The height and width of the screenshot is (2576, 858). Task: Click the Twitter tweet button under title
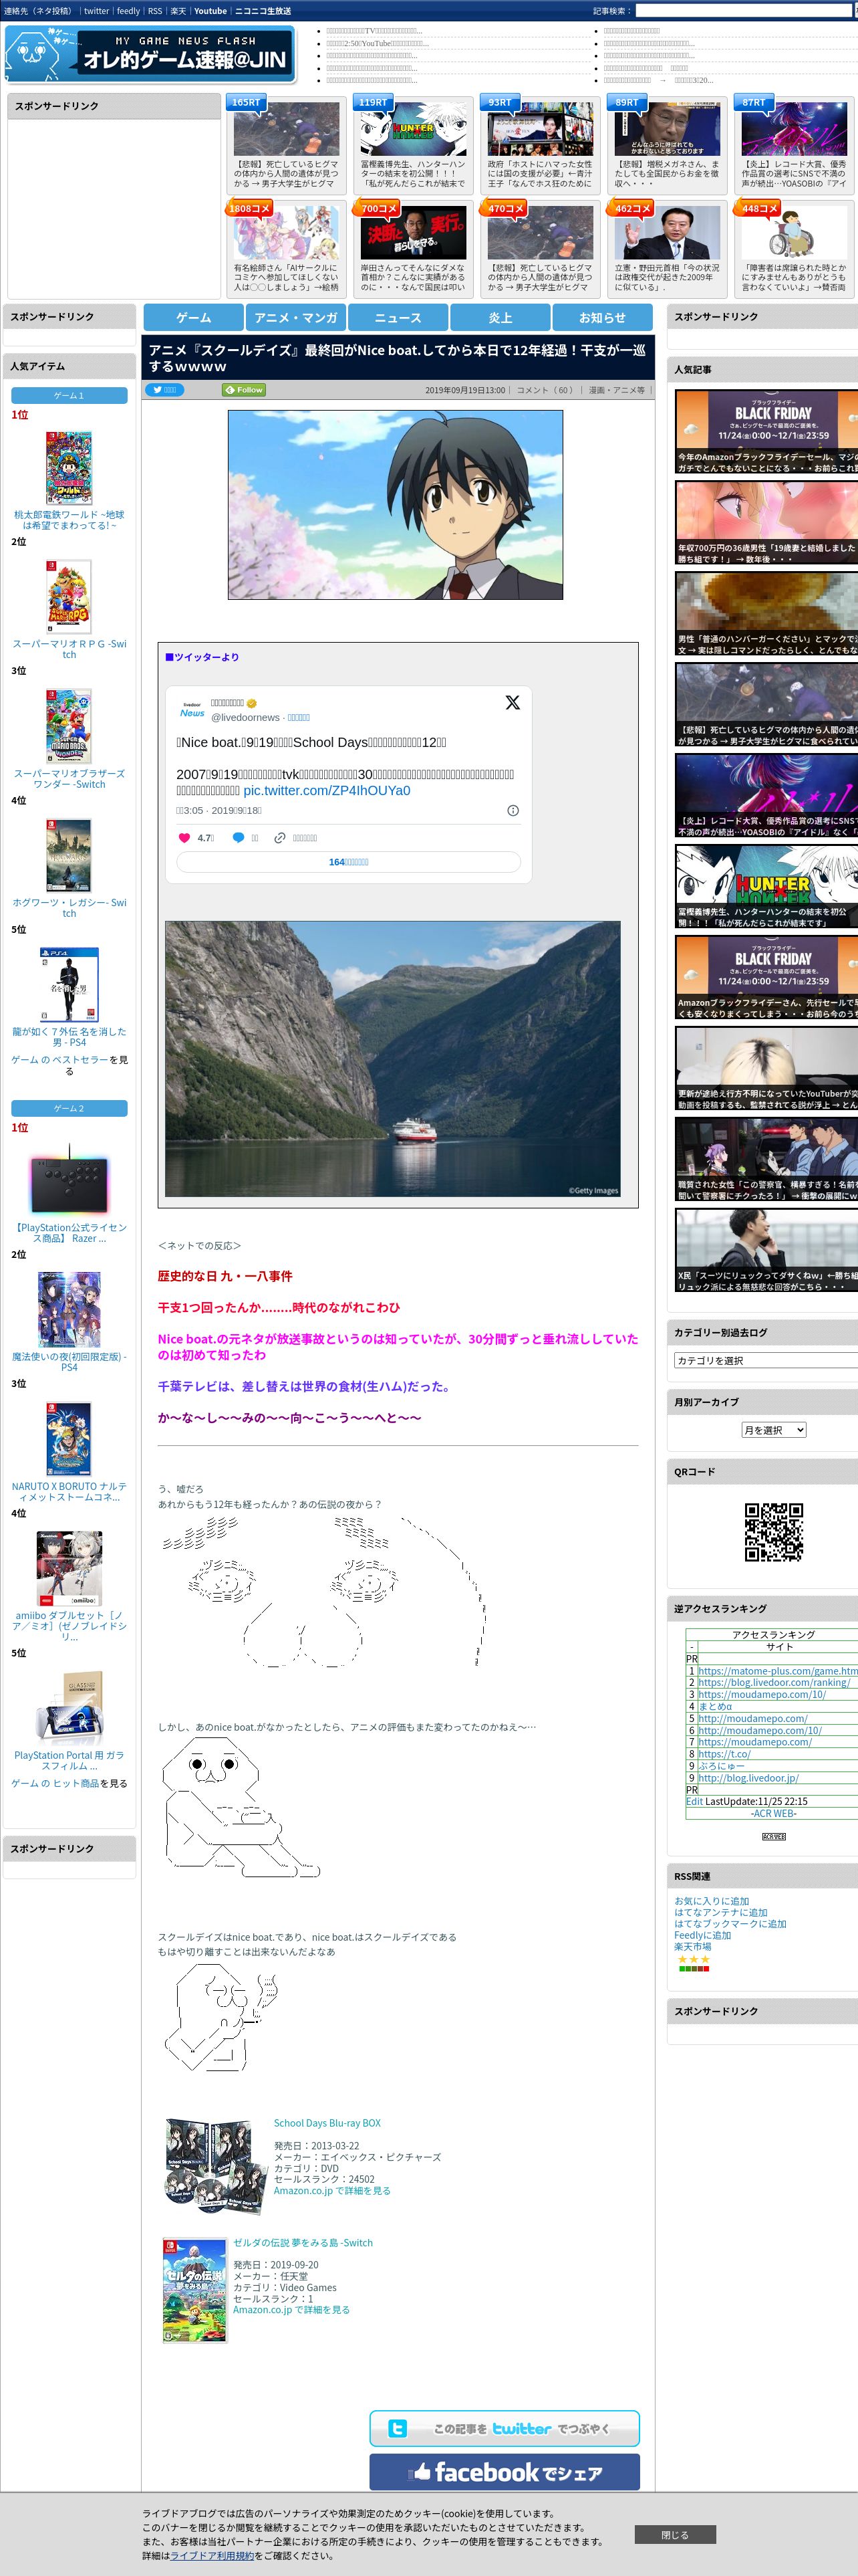pos(165,390)
